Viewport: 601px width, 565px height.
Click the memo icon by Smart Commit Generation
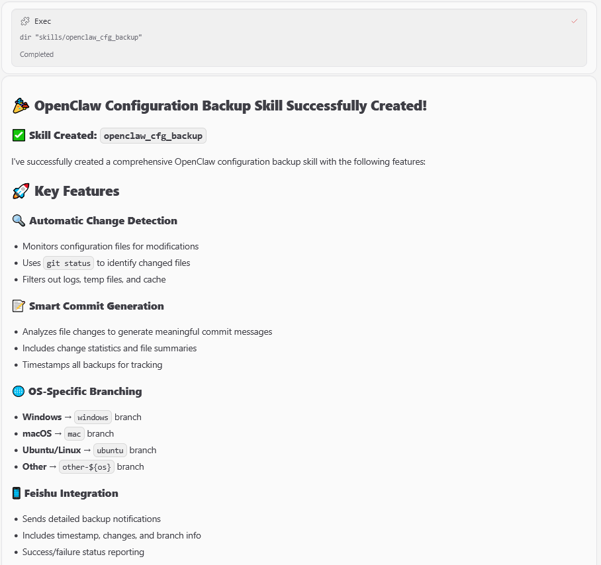19,306
